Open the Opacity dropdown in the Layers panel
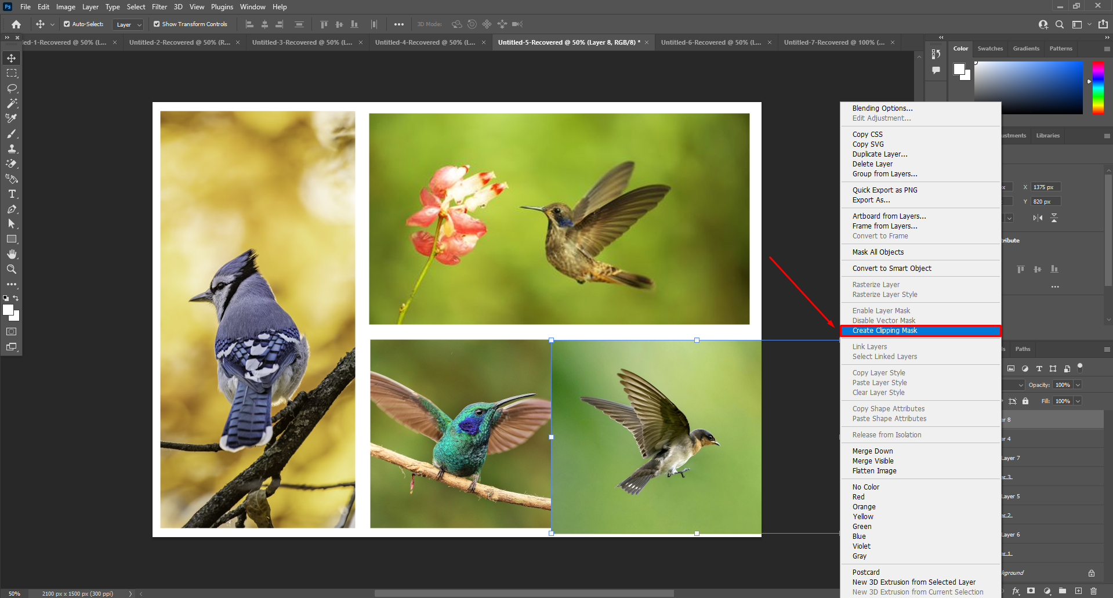The image size is (1113, 598). pos(1078,385)
